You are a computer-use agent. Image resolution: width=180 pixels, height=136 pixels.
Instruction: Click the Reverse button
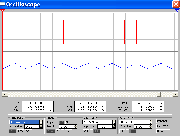(x=163, y=126)
